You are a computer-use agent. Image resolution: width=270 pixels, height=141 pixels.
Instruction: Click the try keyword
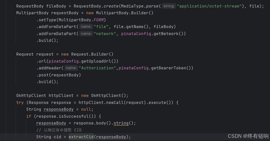point(20,103)
